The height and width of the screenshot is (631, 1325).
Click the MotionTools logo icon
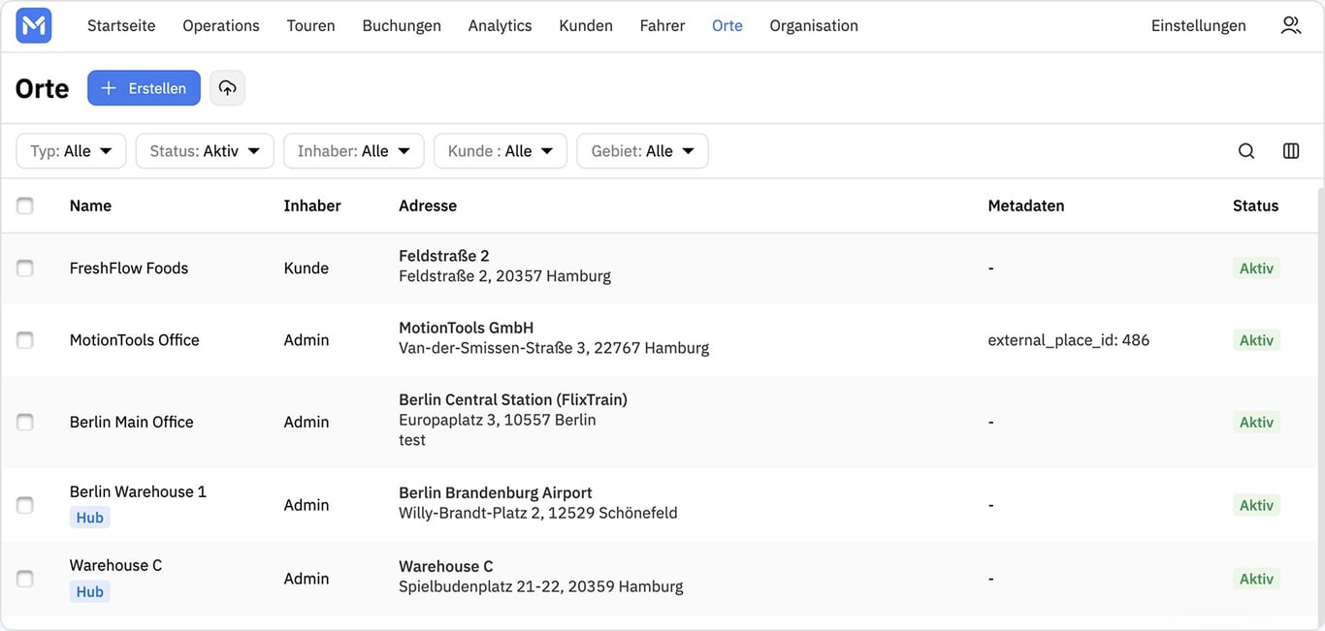tap(34, 26)
